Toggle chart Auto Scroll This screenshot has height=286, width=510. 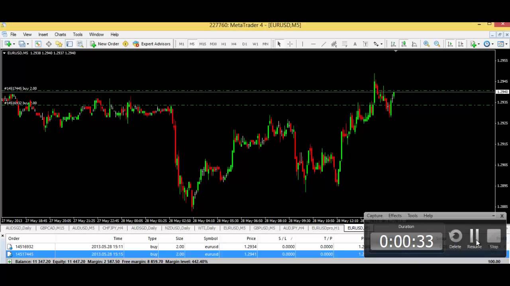click(450, 44)
